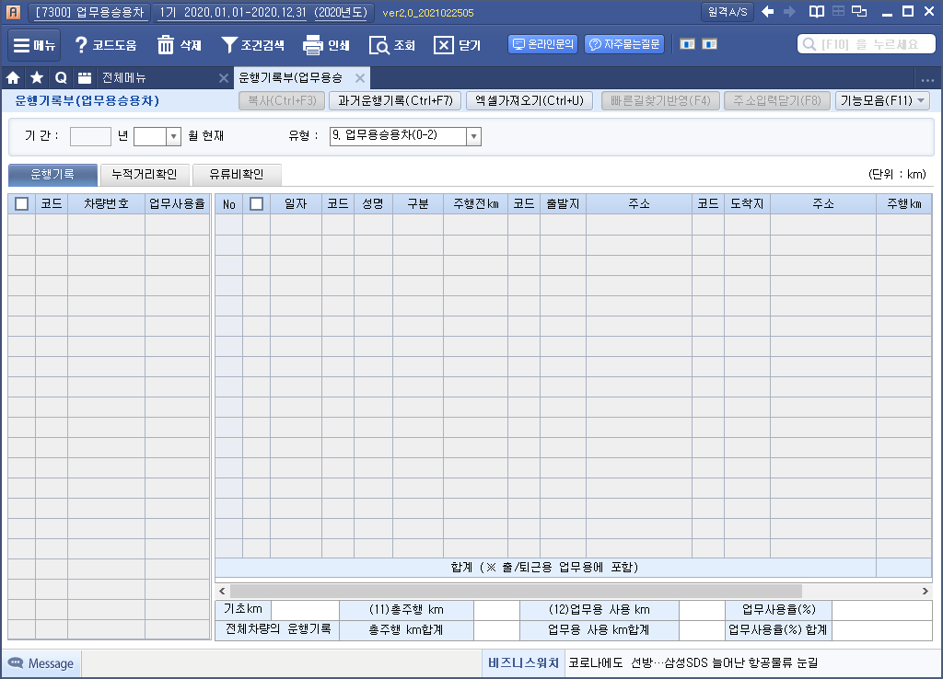Open the 유형 업무용승용차 dropdown
The width and height of the screenshot is (943, 679).
tap(473, 136)
